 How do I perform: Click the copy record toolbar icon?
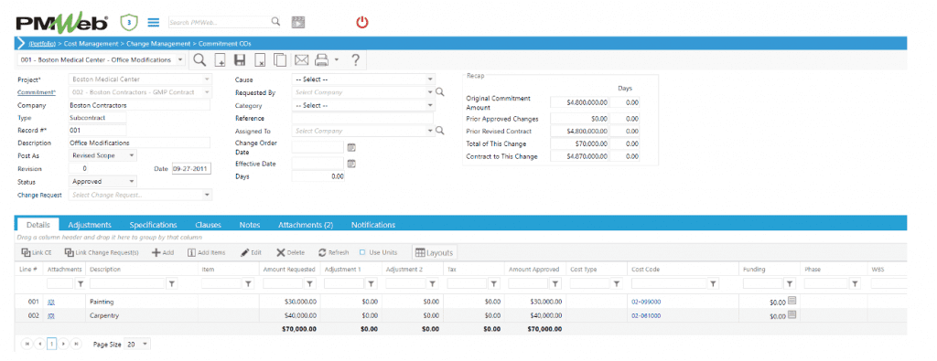[280, 59]
